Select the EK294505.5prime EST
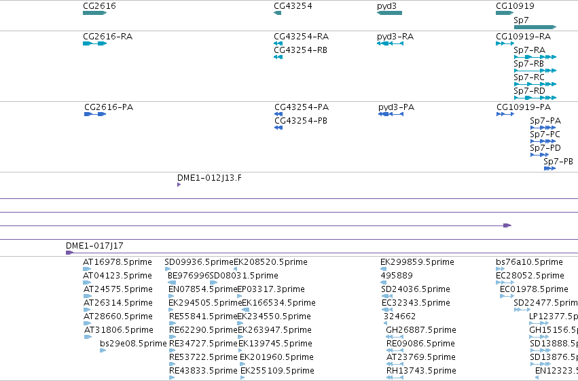 171,310
